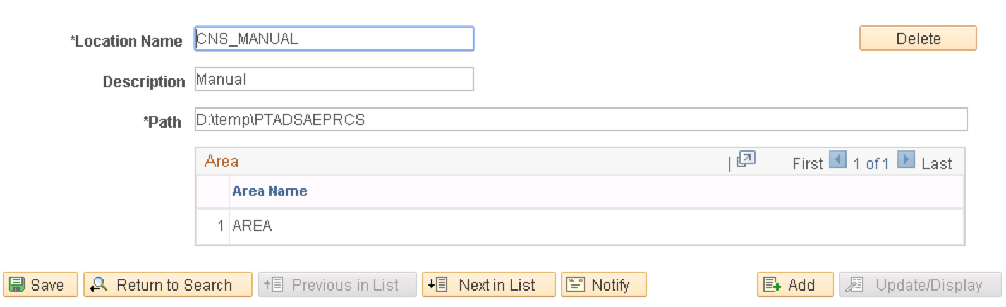Click the Save disk icon
The width and height of the screenshot is (1006, 307).
pos(17,285)
